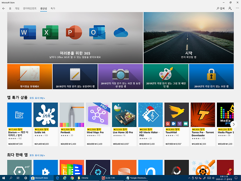Open the 특가 tab
This screenshot has width=241, height=181.
click(x=53, y=8)
